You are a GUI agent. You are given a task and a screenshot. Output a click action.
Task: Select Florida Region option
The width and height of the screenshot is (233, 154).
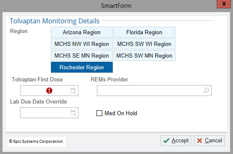click(x=144, y=32)
